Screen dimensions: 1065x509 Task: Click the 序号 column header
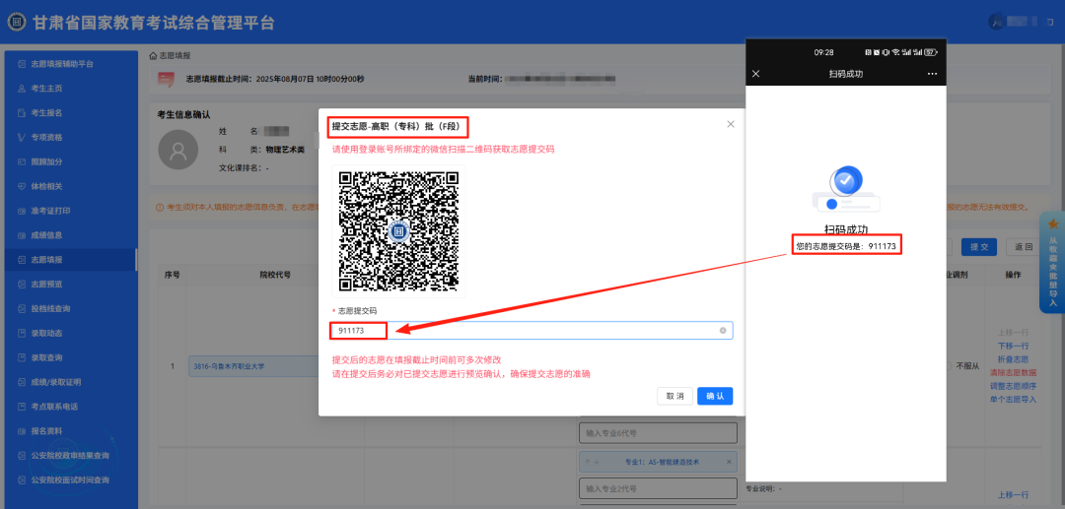[x=172, y=275]
